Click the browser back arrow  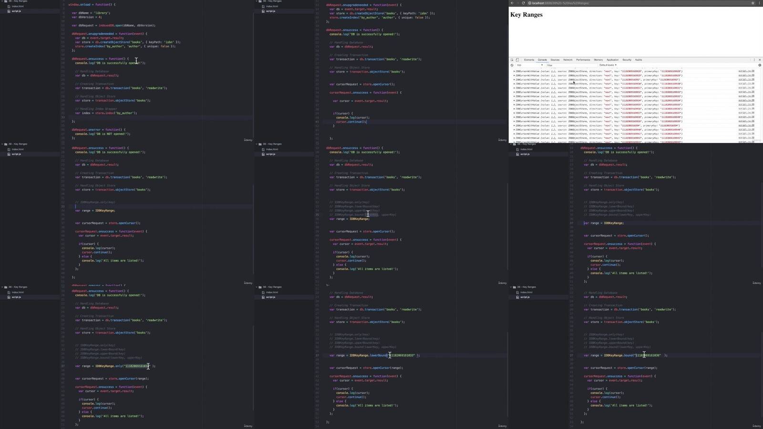(x=512, y=3)
